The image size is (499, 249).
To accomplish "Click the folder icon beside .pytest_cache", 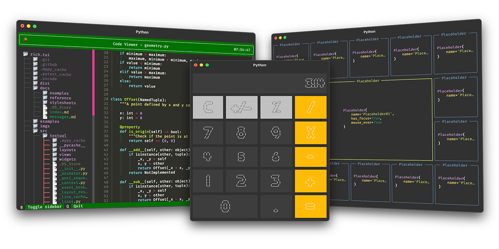I will click(35, 74).
